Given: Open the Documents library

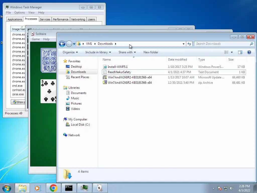Looking at the screenshot, I should click(x=79, y=93).
